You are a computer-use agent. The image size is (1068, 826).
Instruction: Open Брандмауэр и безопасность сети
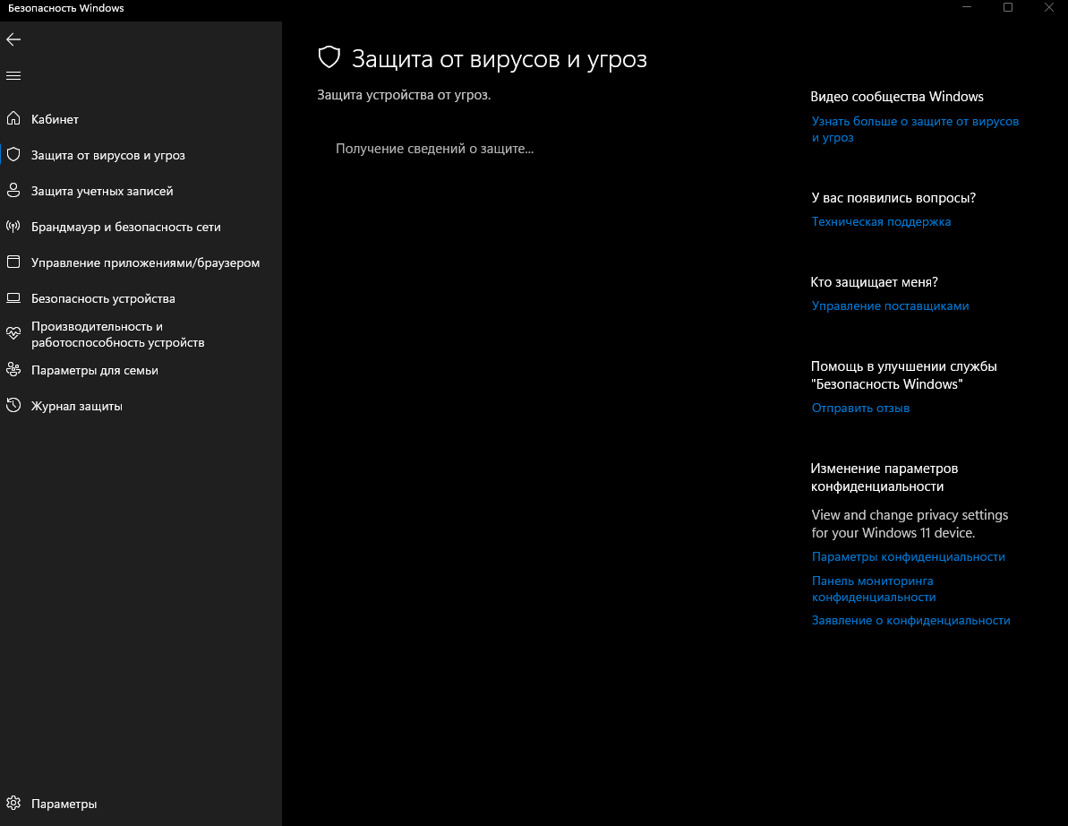[x=141, y=227]
